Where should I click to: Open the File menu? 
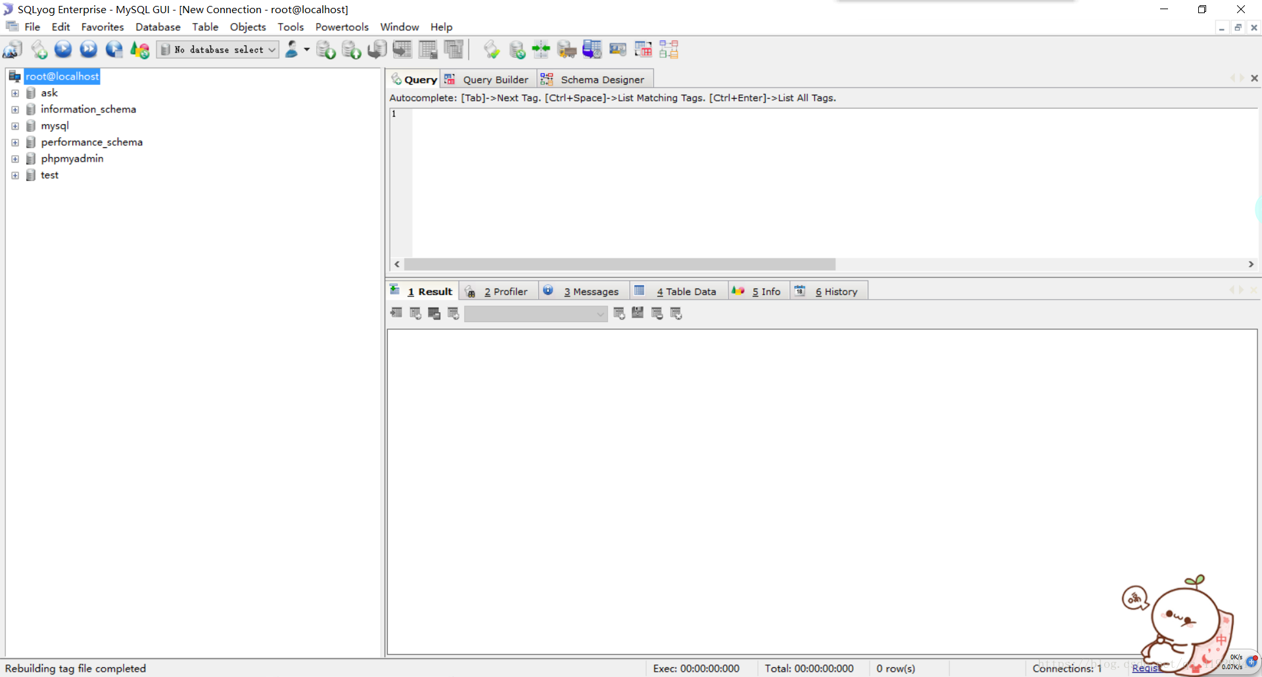32,27
